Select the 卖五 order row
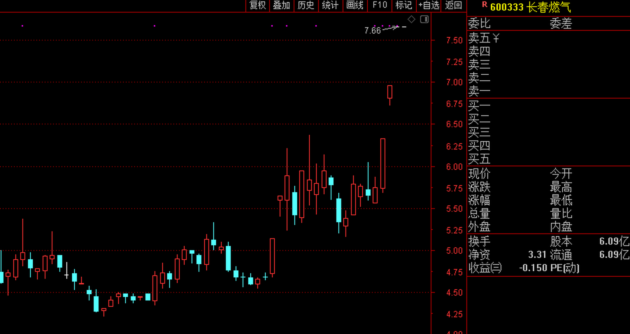 click(x=548, y=38)
